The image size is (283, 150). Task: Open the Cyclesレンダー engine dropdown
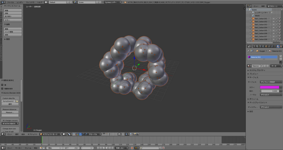click(113, 2)
